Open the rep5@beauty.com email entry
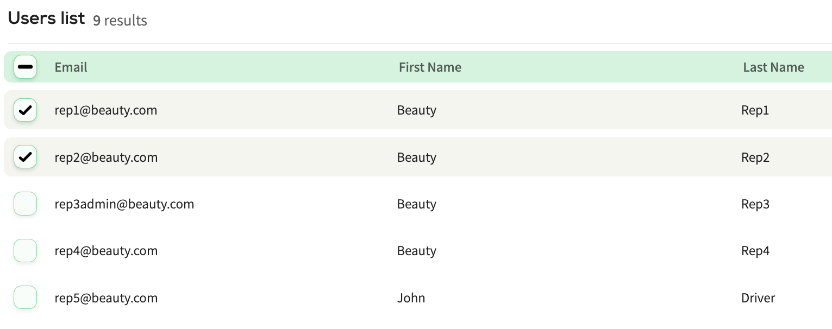 point(106,298)
